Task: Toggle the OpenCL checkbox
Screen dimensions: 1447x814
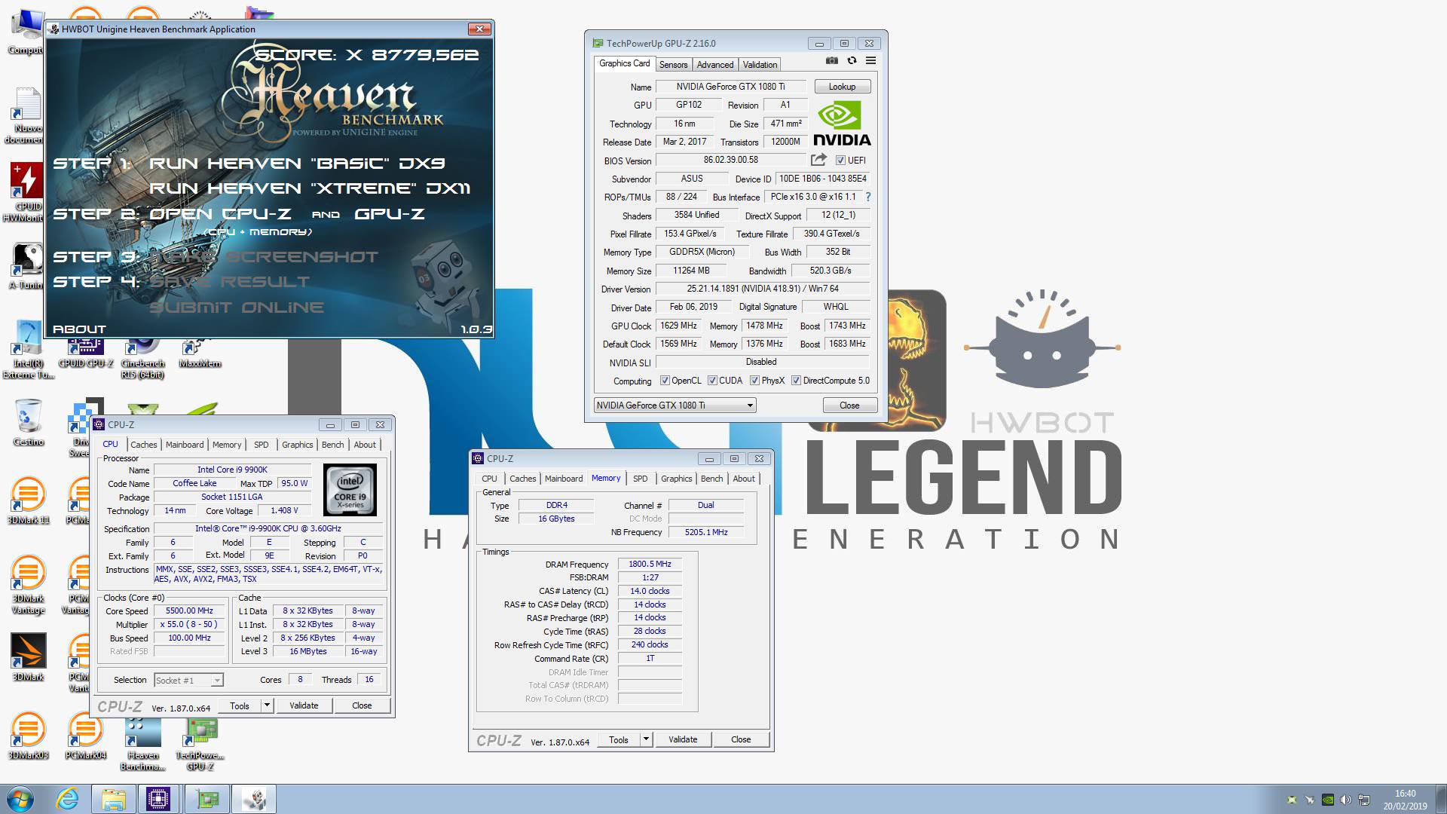Action: point(665,381)
